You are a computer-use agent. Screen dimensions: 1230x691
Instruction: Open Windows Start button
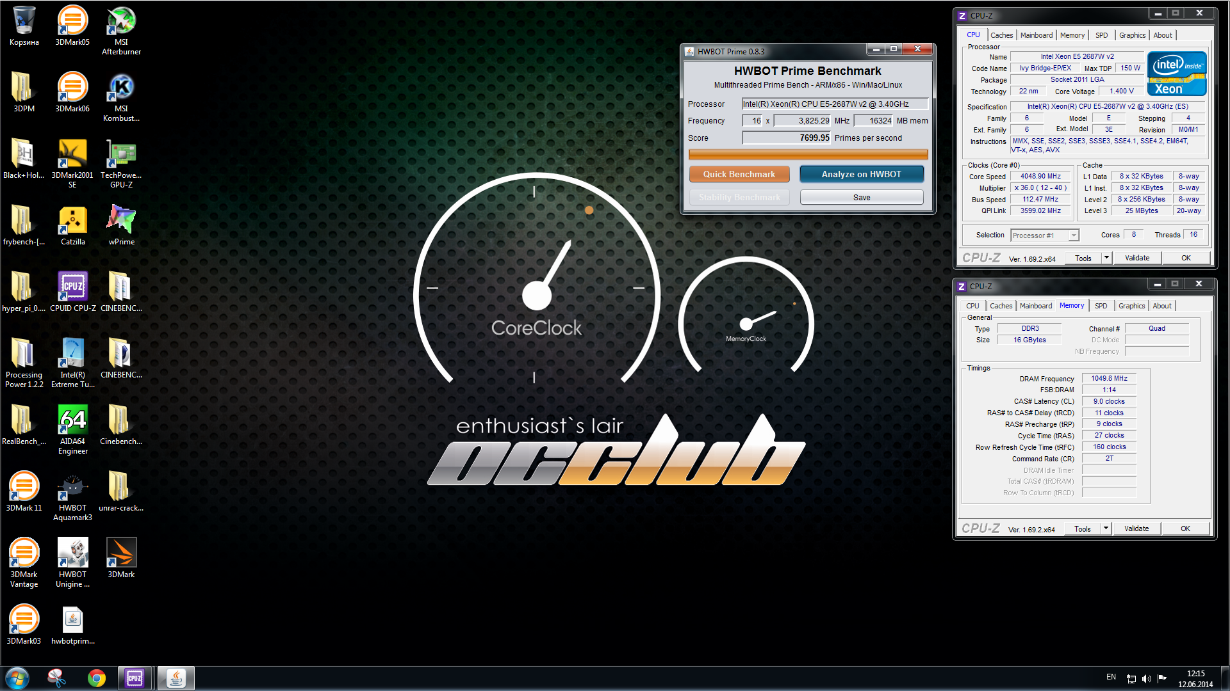coord(17,678)
